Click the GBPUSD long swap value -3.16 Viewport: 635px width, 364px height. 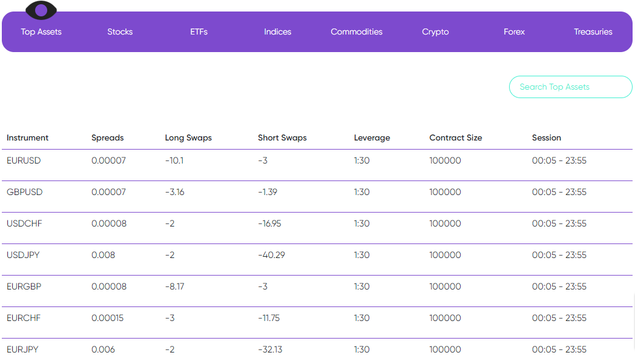point(174,192)
